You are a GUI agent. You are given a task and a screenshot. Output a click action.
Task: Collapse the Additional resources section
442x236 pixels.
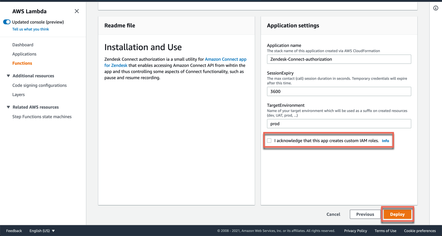8,76
